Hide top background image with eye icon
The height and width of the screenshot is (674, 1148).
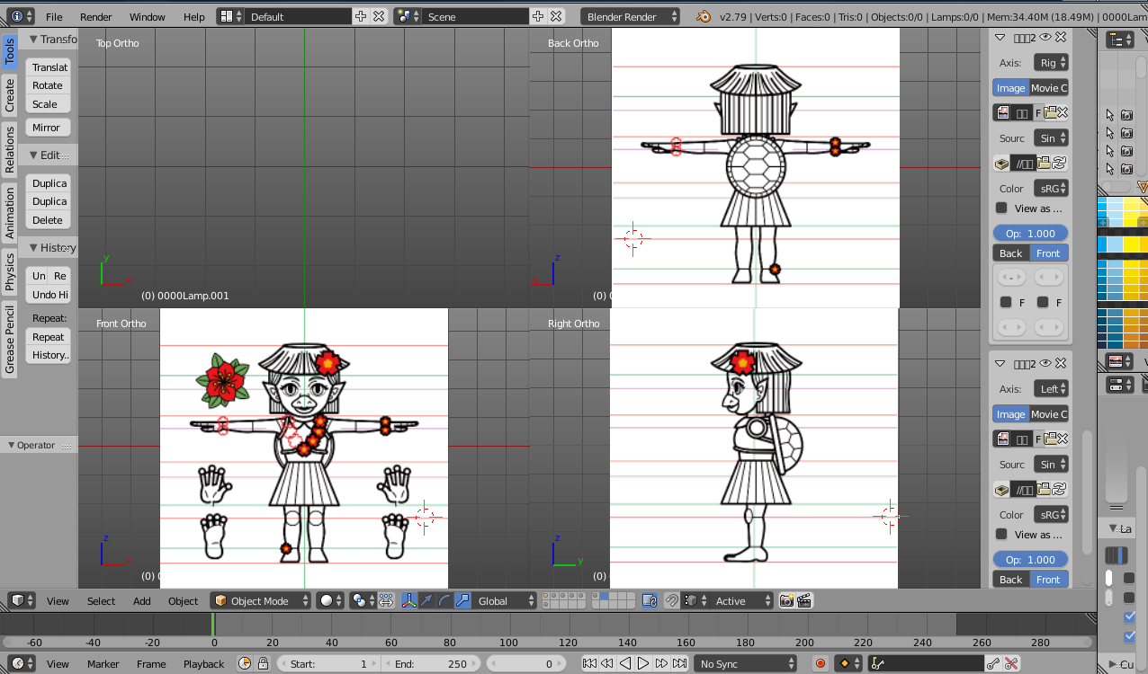tap(1045, 38)
